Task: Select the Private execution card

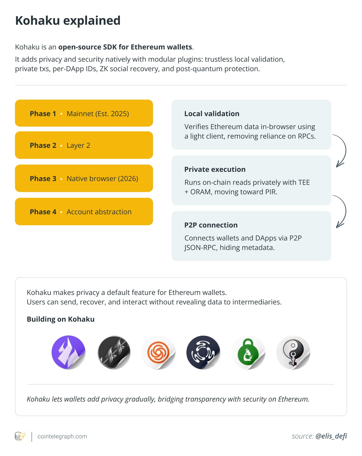Action: pyautogui.click(x=251, y=180)
